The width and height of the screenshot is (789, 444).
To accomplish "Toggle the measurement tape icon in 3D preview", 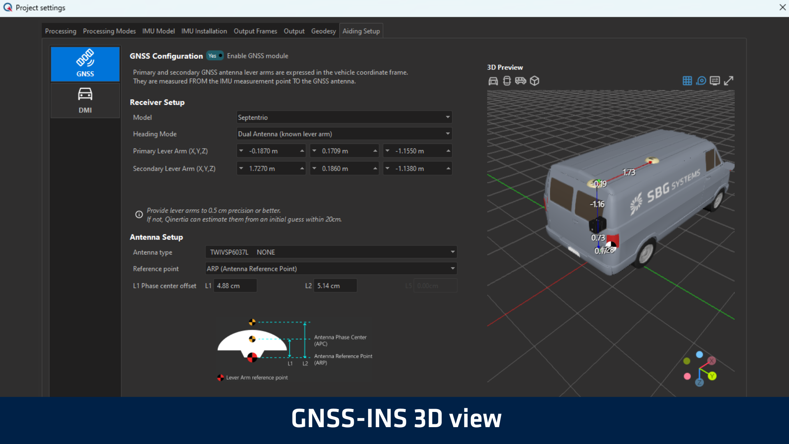I will [701, 81].
